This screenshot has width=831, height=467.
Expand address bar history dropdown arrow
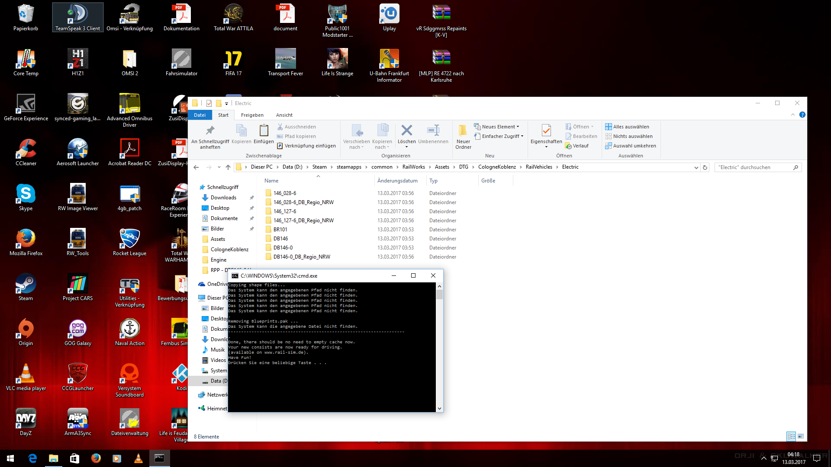[x=696, y=167]
